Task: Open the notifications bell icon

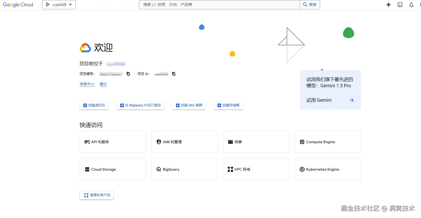Action: click(x=411, y=5)
